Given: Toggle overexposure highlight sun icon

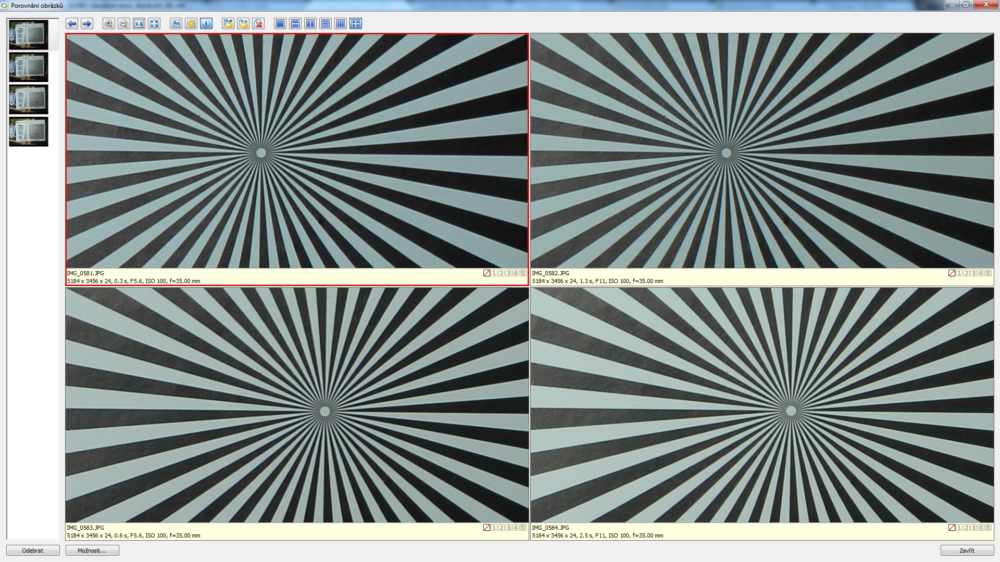Looking at the screenshot, I should (x=191, y=23).
